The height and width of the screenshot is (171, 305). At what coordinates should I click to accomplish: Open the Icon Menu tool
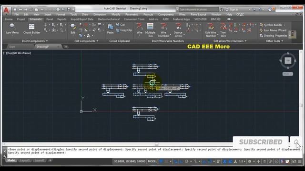[x=12, y=28]
